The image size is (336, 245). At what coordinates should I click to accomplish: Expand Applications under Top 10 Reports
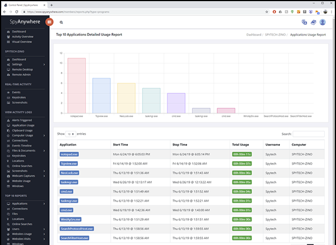tap(44, 204)
